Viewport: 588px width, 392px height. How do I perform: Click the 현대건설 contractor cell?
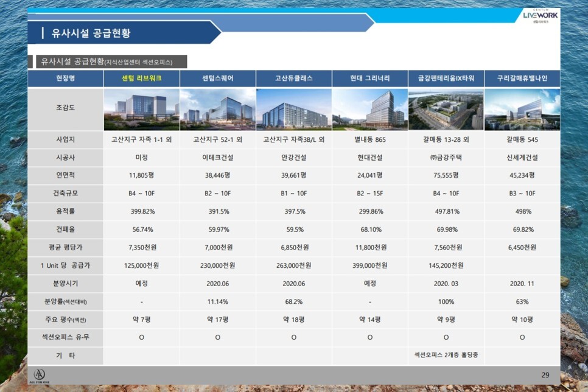[x=369, y=158]
